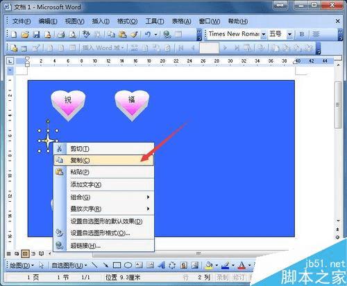Image resolution: width=347 pixels, height=286 pixels.
Task: Open the Table (表格) menu
Action: [181, 22]
